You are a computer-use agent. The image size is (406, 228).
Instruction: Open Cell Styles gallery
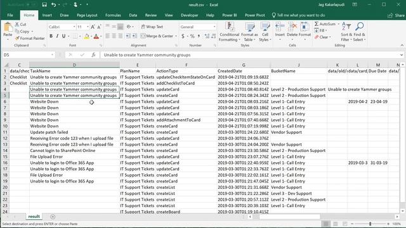265,32
